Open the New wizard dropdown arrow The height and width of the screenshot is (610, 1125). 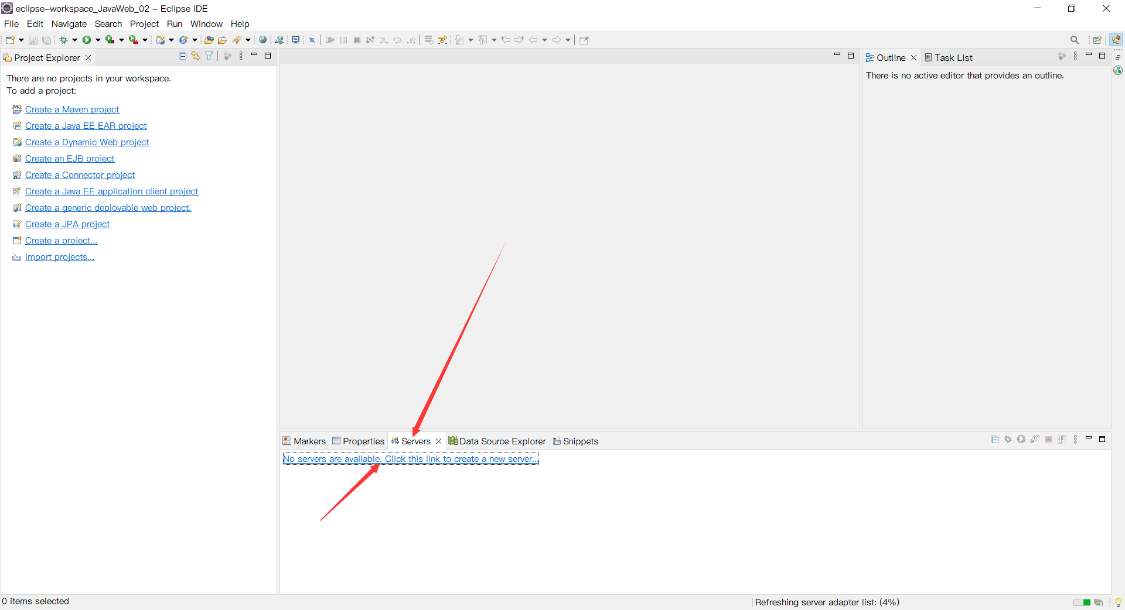coord(20,40)
